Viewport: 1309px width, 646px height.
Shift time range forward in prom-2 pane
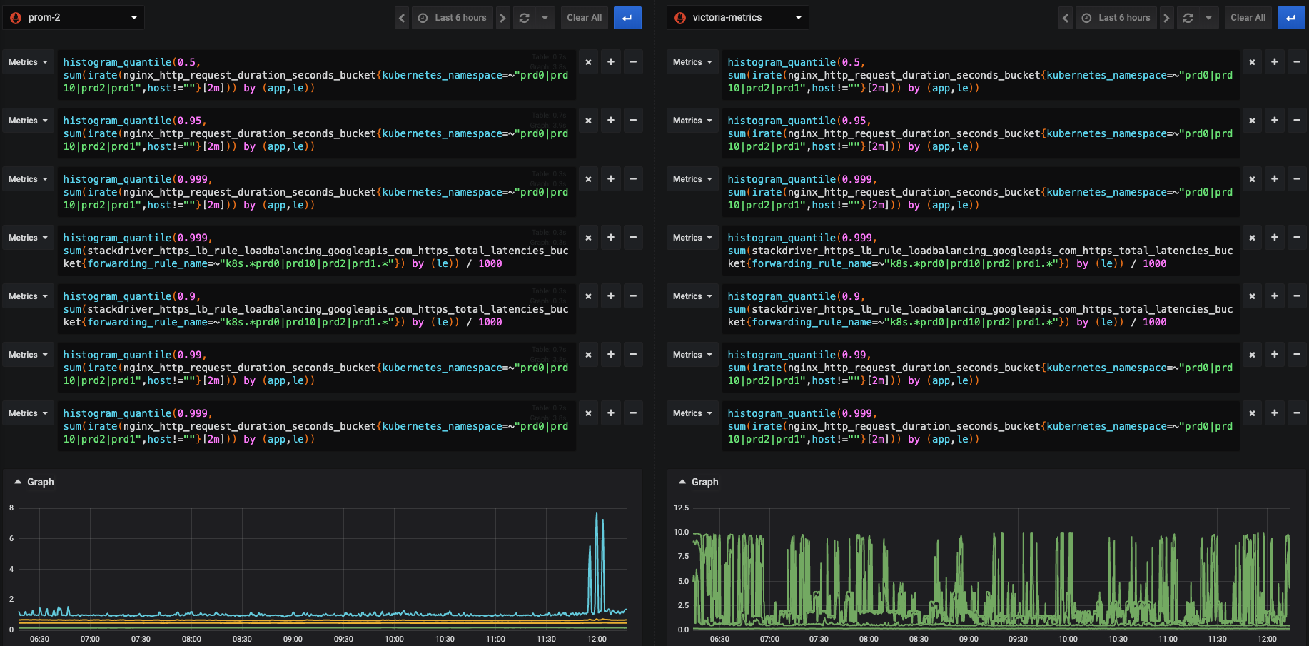click(502, 18)
